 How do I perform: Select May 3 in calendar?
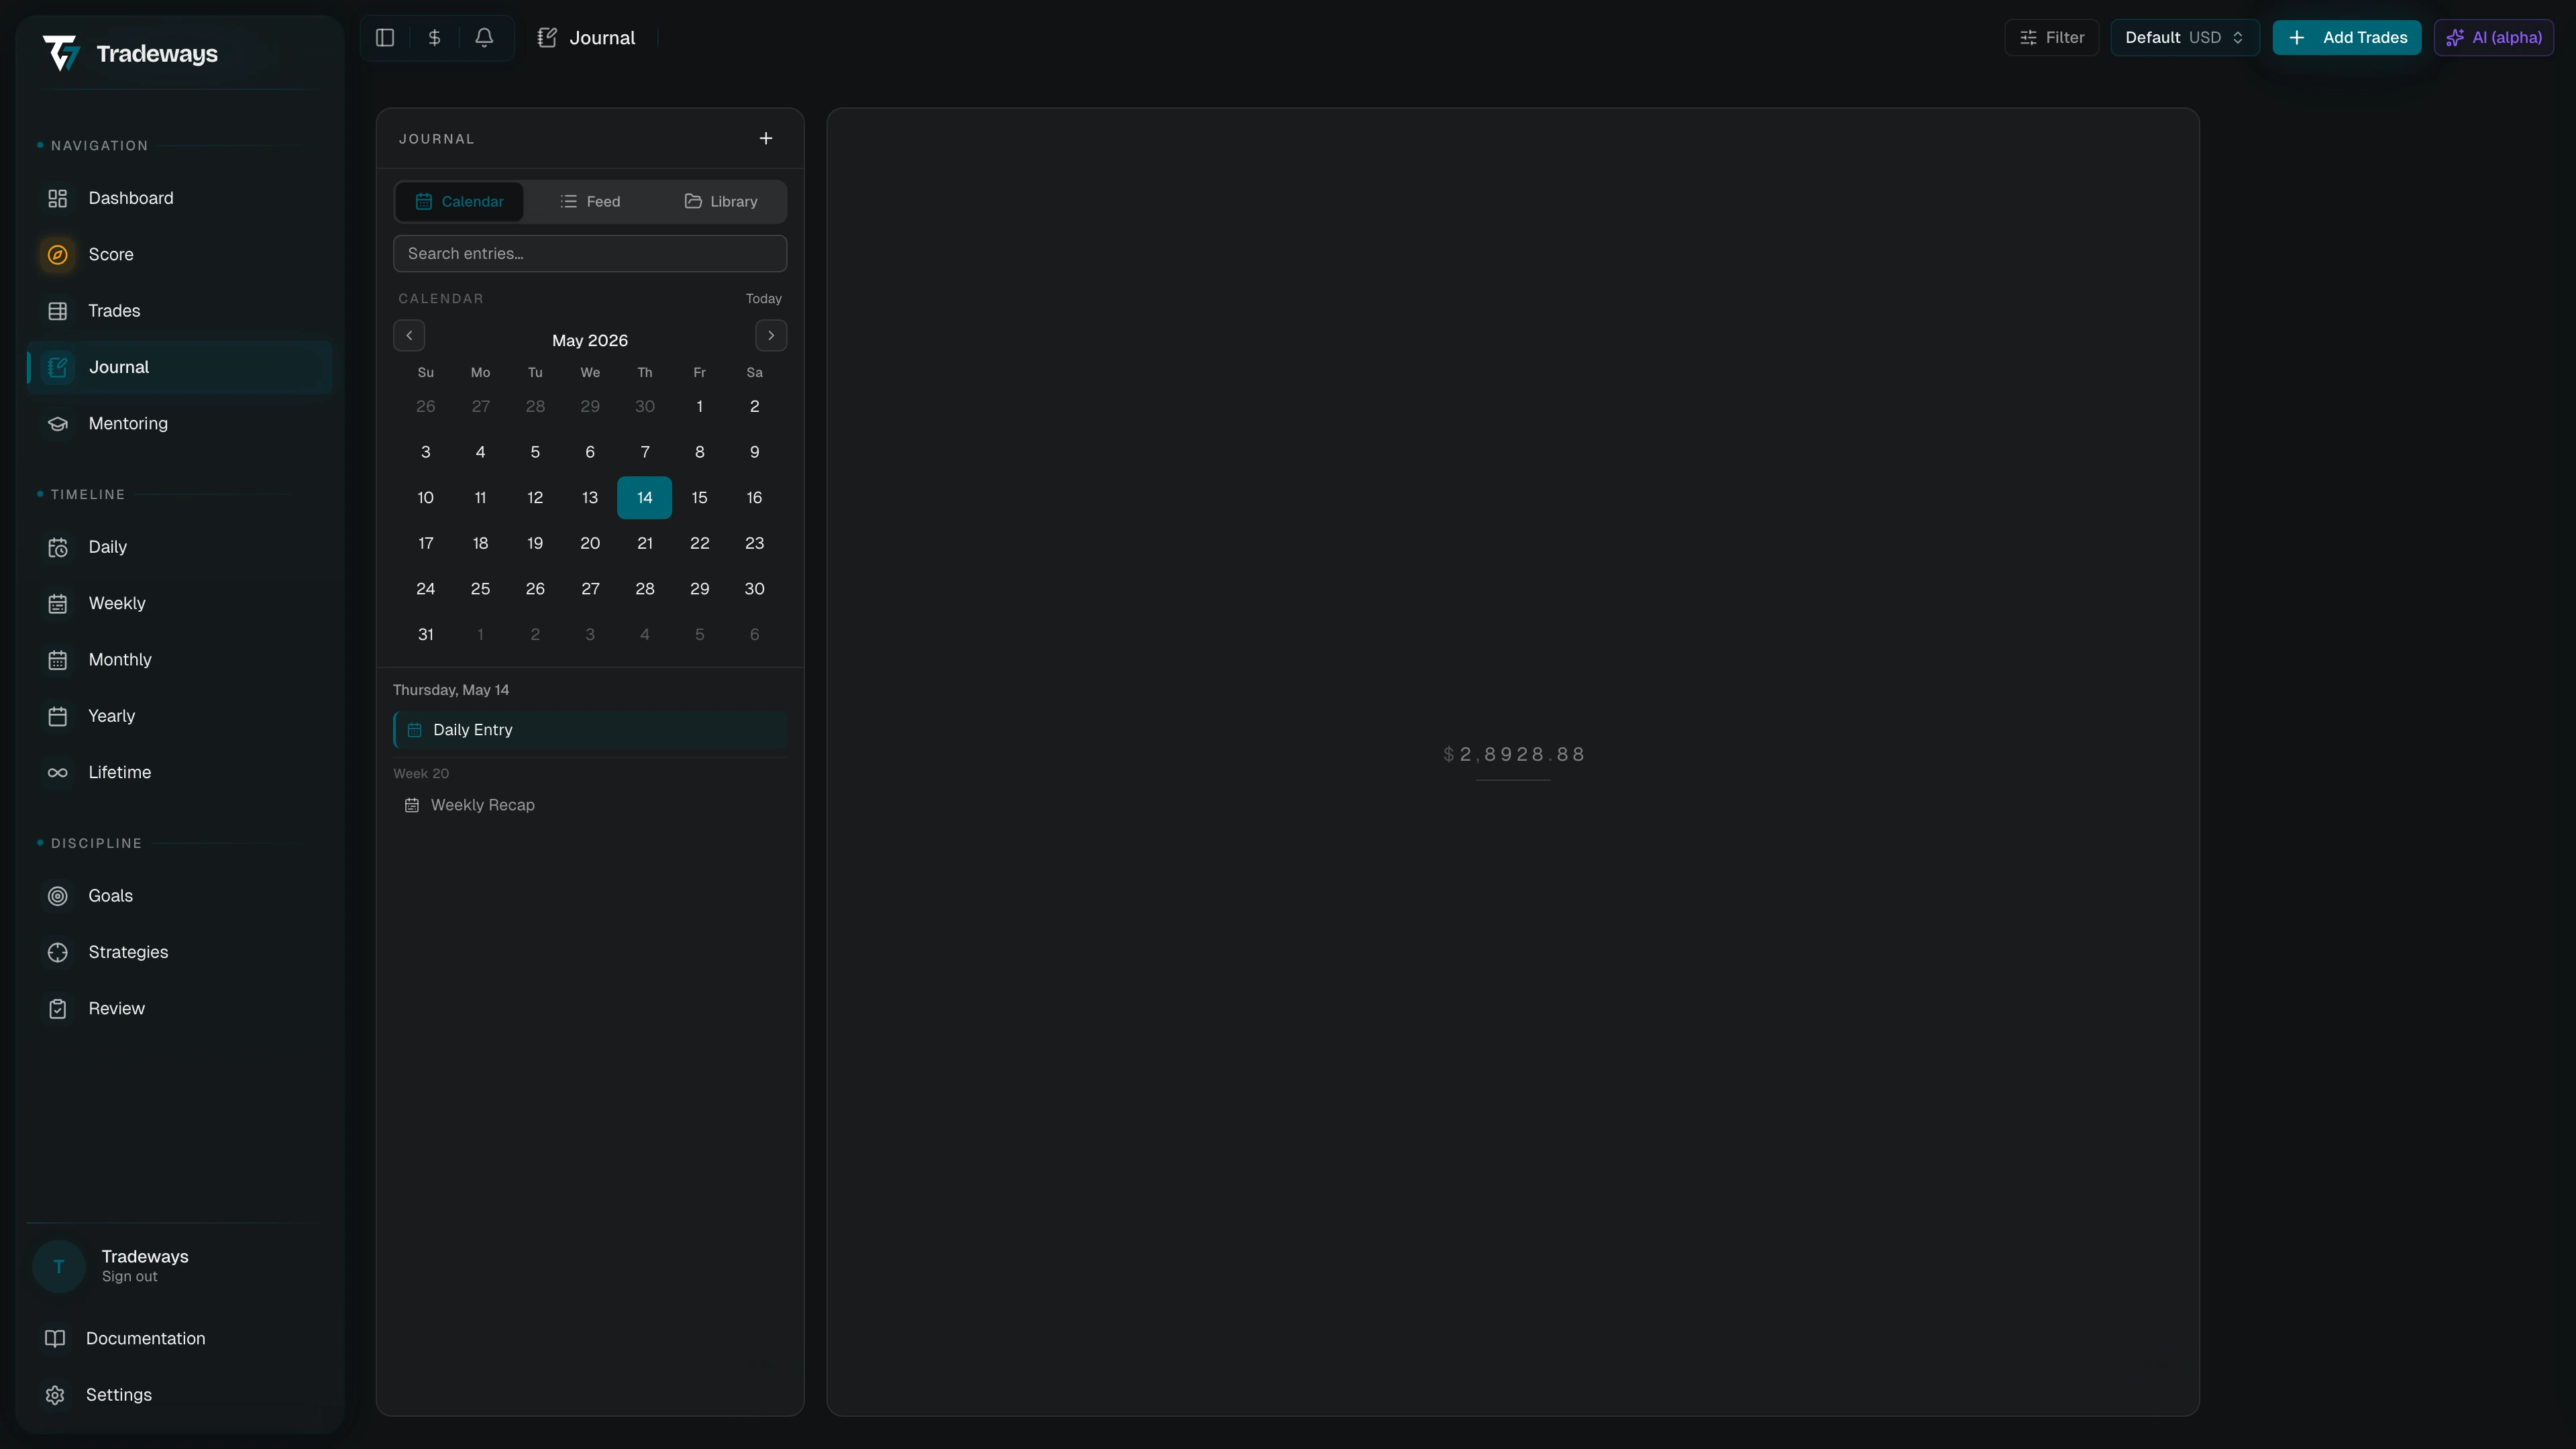click(426, 452)
